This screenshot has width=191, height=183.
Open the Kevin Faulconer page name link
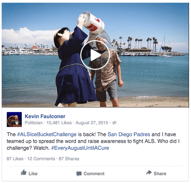pyautogui.click(x=45, y=116)
